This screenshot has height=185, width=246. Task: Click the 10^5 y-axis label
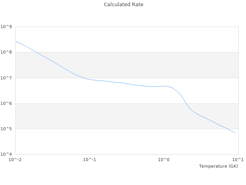pos(7,129)
